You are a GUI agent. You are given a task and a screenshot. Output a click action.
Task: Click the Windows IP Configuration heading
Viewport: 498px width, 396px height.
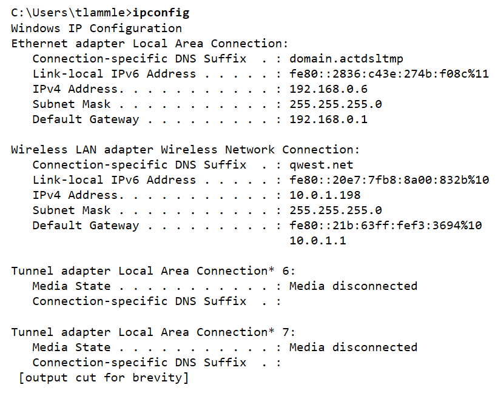(x=96, y=29)
